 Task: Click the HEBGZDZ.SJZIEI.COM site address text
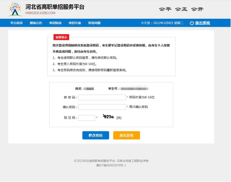(40, 13)
